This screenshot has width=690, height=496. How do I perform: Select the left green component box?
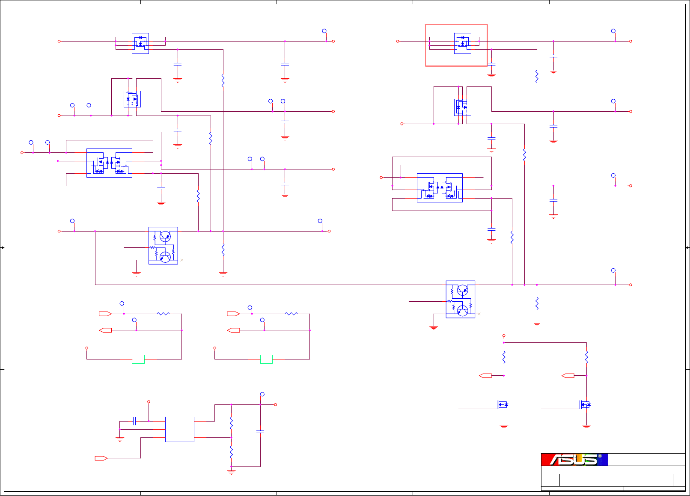pyautogui.click(x=138, y=359)
